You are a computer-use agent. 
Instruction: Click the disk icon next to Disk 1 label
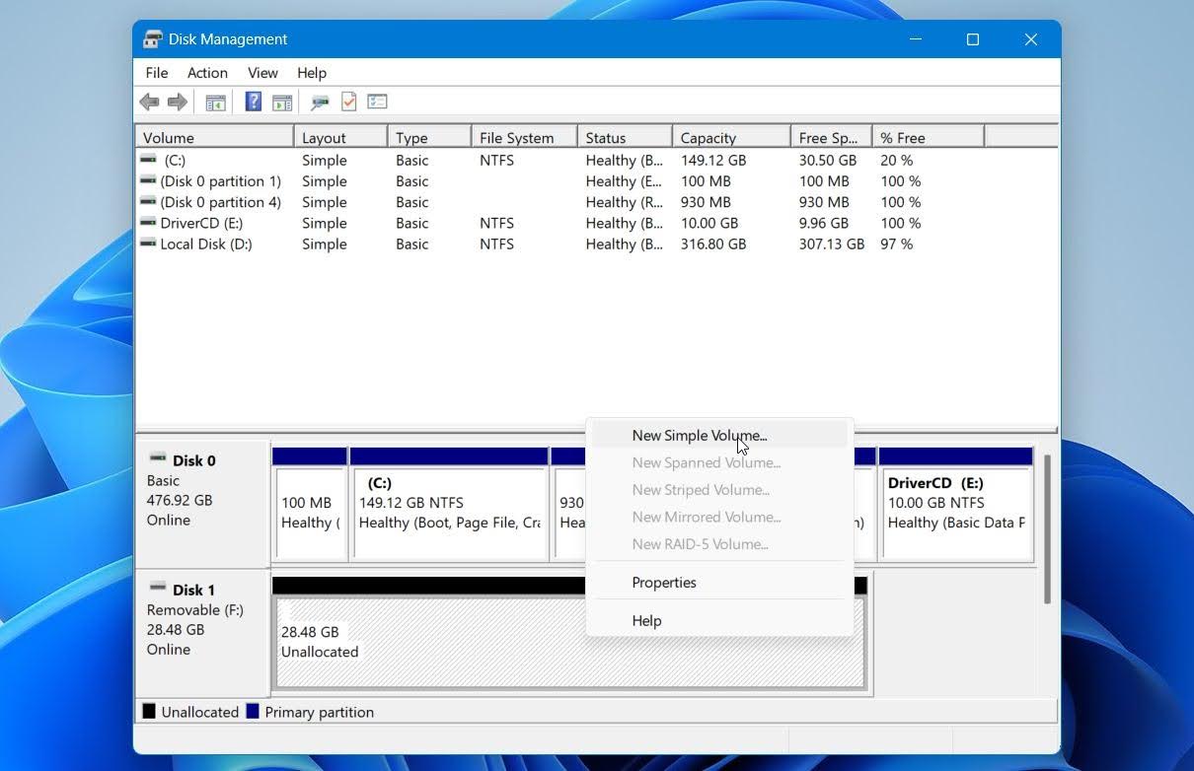(x=158, y=589)
